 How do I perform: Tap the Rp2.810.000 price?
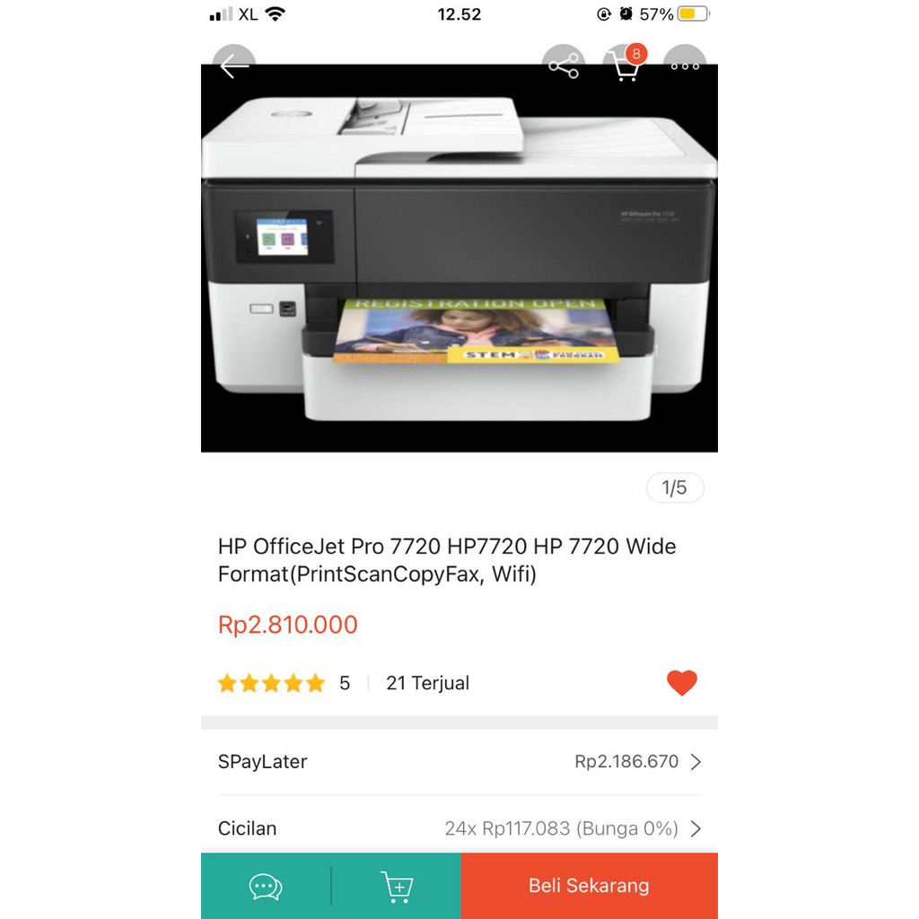point(288,625)
